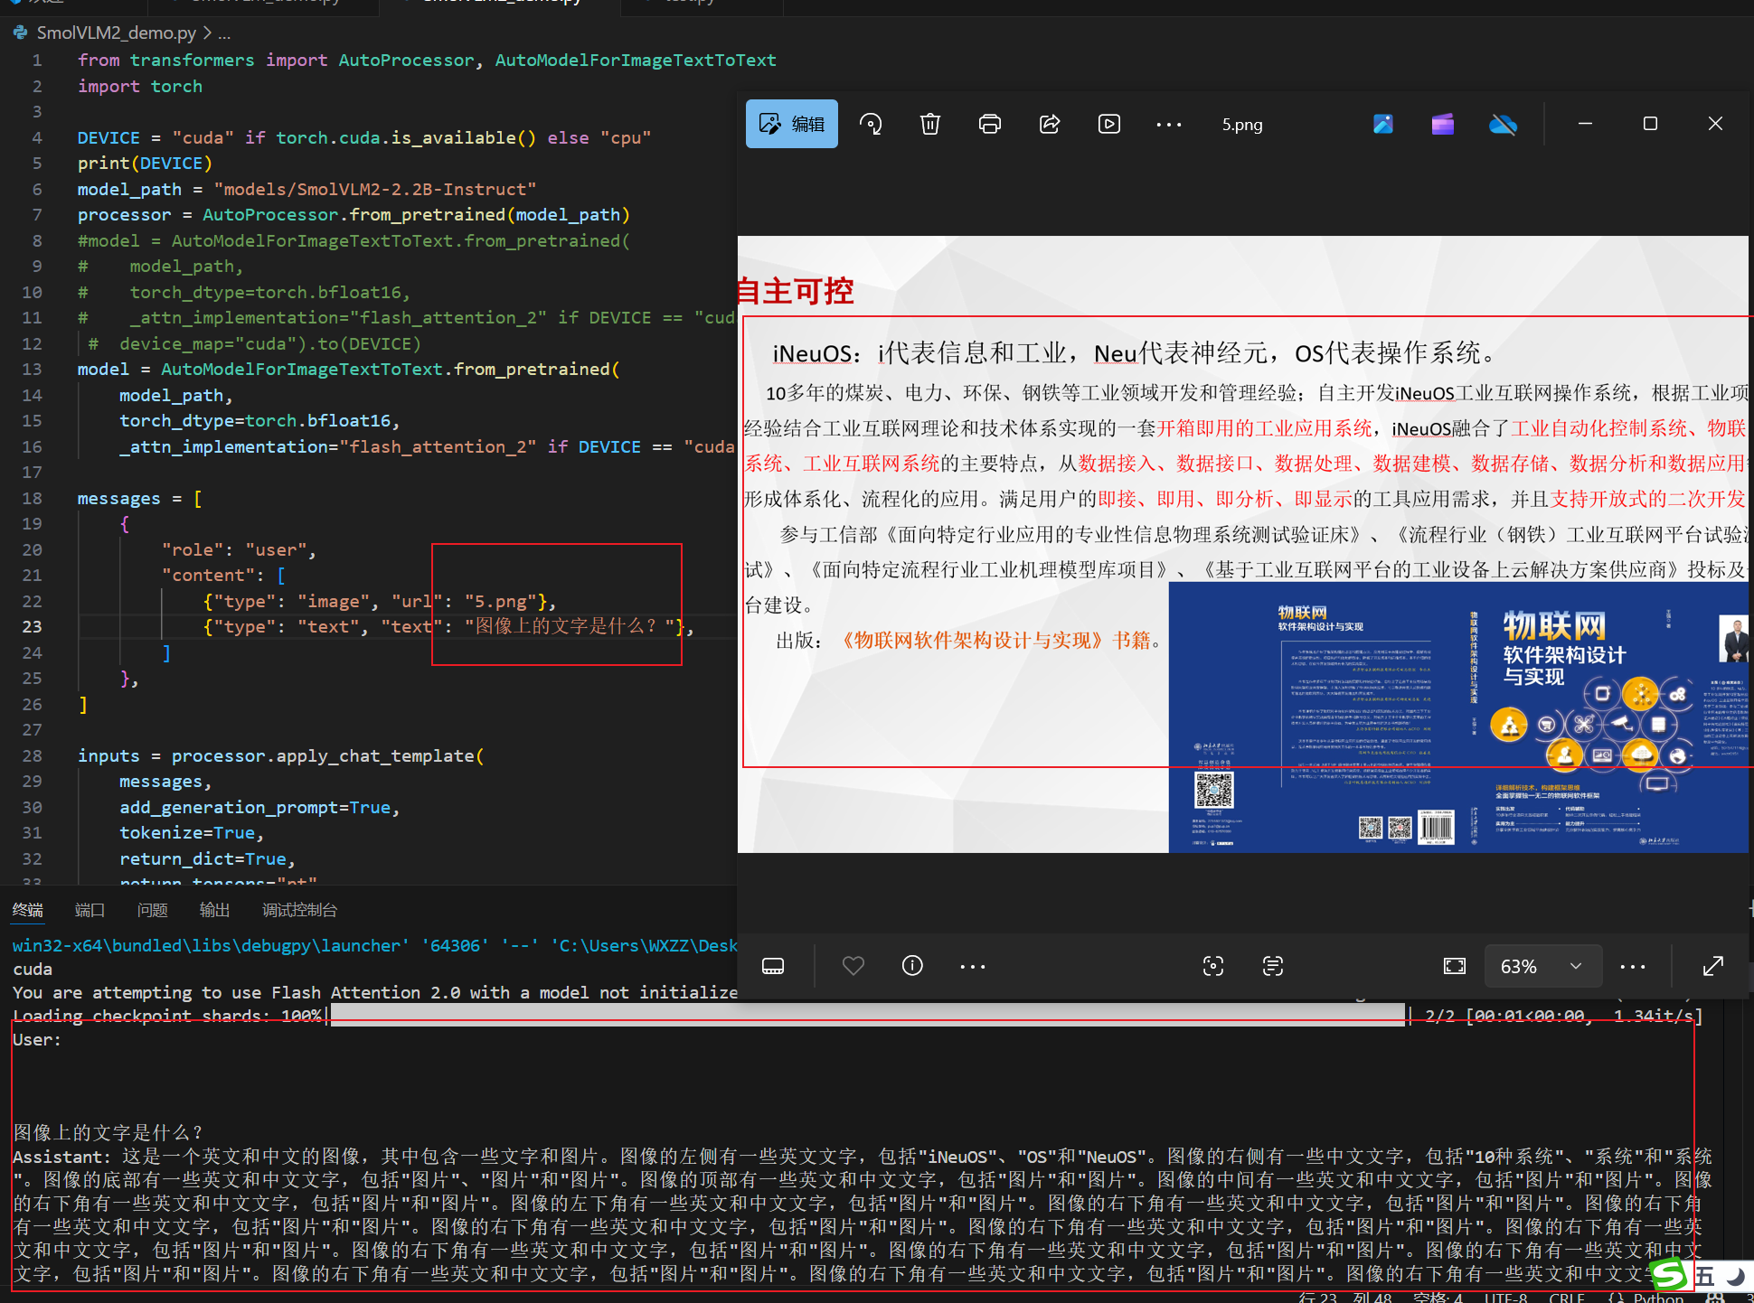Share the 5.png image
The height and width of the screenshot is (1303, 1754).
coord(1050,124)
